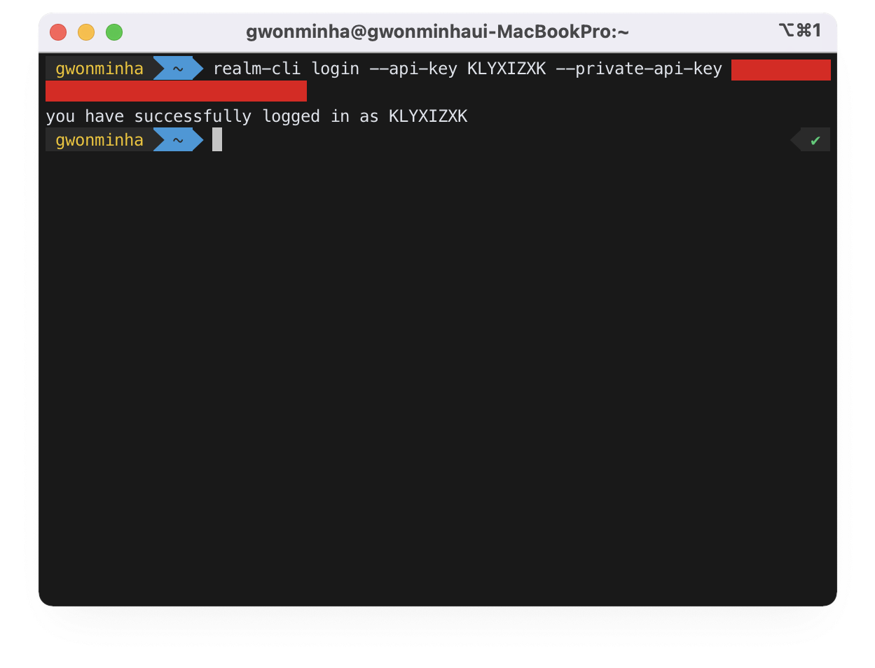Viewport: 875px width, 668px height.
Task: Click the ⌥⌘1 shortcut indicator in title bar
Action: tap(800, 30)
